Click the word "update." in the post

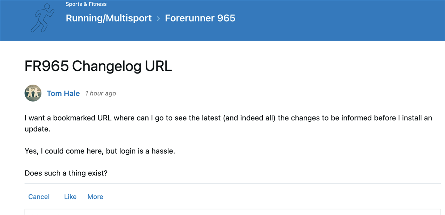click(38, 129)
